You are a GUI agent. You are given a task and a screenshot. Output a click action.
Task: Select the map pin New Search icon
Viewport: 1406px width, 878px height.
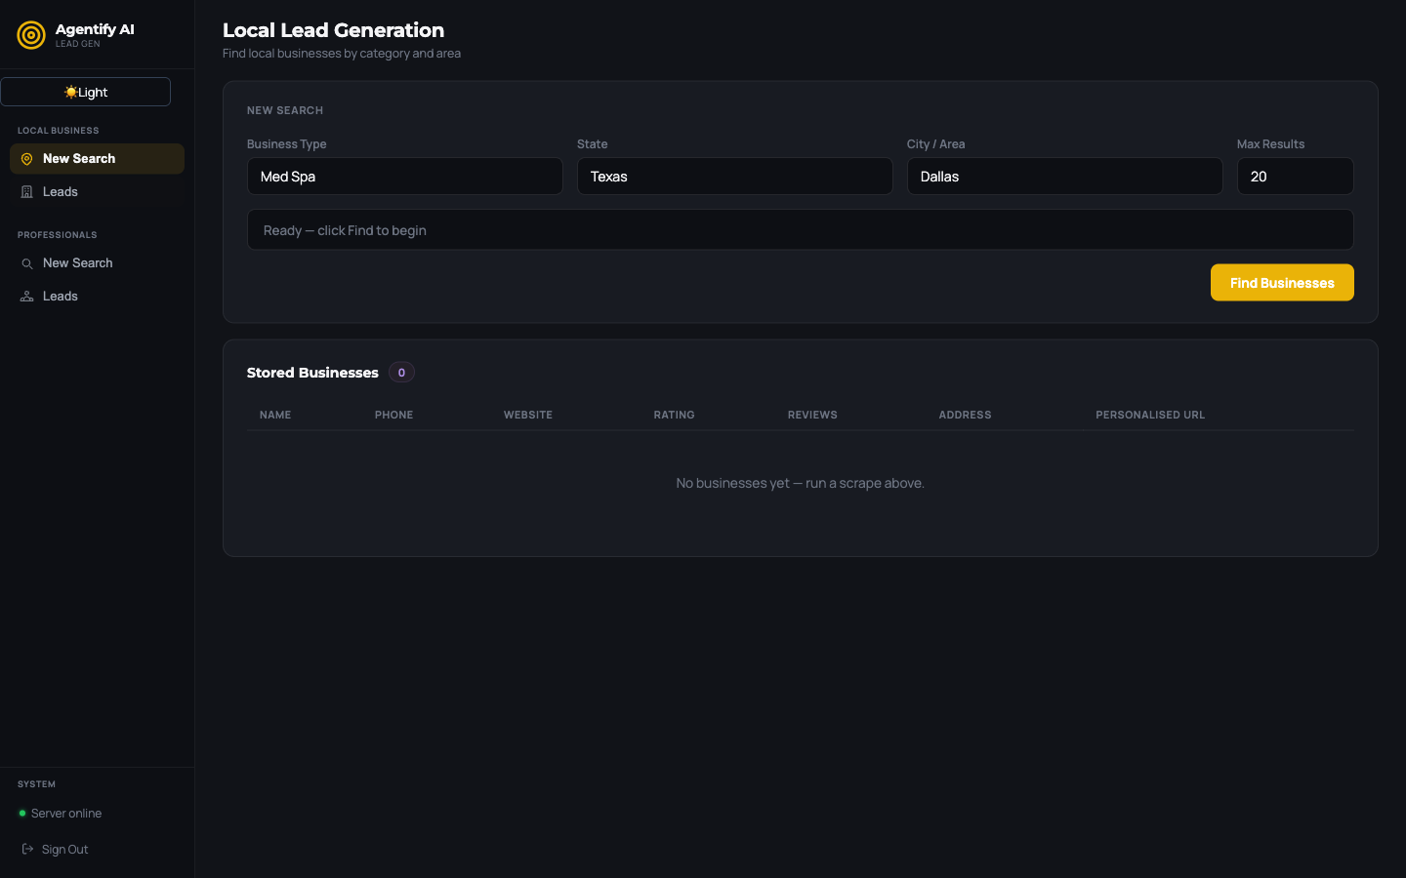(26, 158)
